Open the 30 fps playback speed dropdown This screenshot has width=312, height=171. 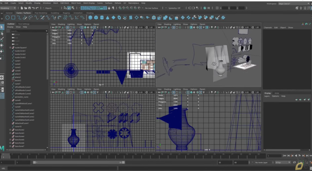click(283, 162)
